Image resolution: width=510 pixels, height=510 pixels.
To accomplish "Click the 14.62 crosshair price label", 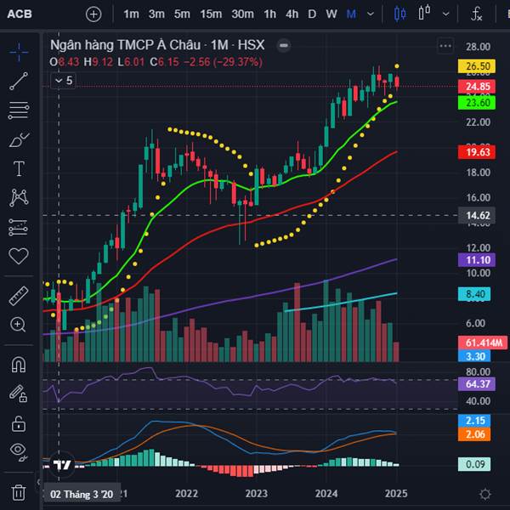I will click(x=477, y=215).
